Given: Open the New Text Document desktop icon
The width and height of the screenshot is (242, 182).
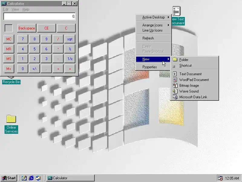Looking at the screenshot, I should 176,11.
